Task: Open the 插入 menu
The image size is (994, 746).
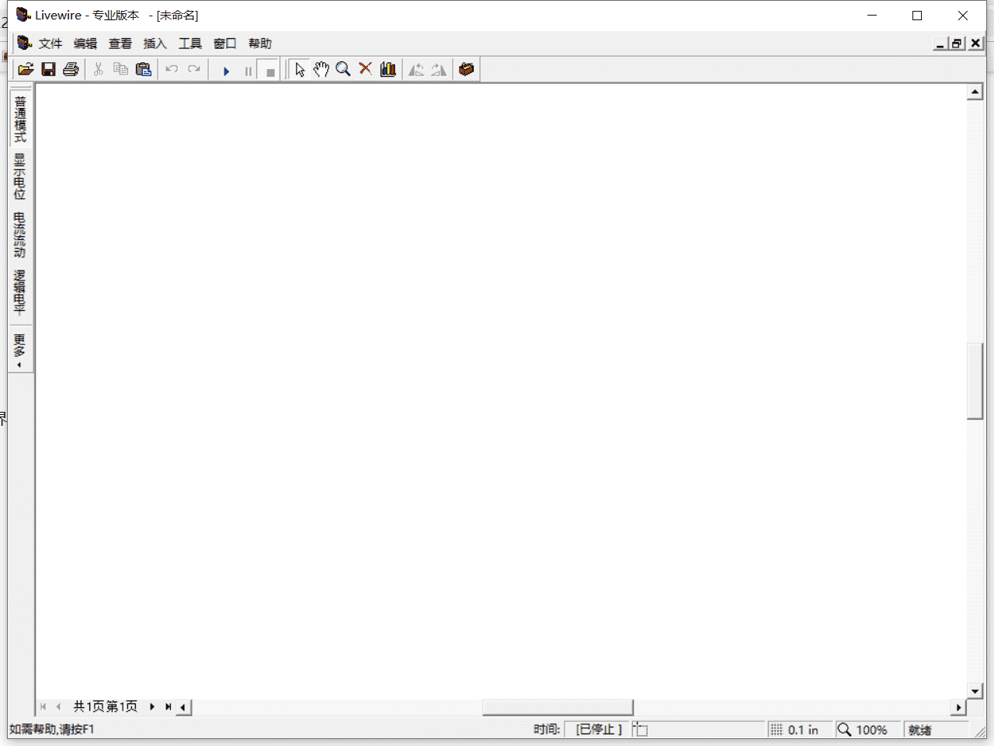Action: tap(155, 44)
